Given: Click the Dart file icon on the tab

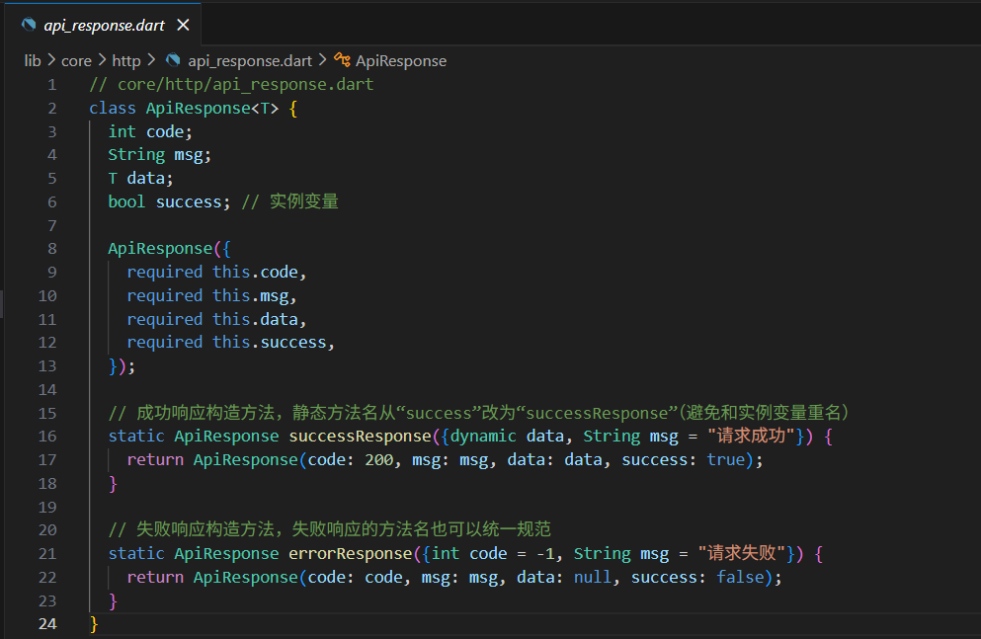Looking at the screenshot, I should pos(29,25).
